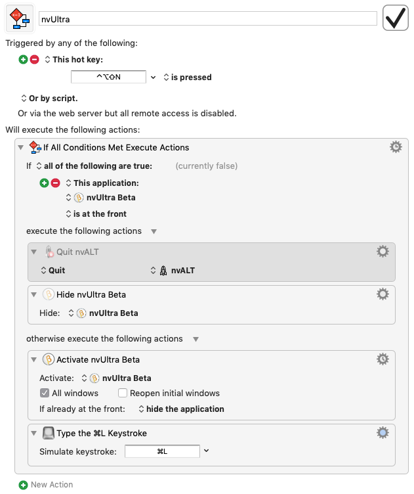The width and height of the screenshot is (414, 494).
Task: Change 'hide the application' front behavior dropdown
Action: coord(181,409)
